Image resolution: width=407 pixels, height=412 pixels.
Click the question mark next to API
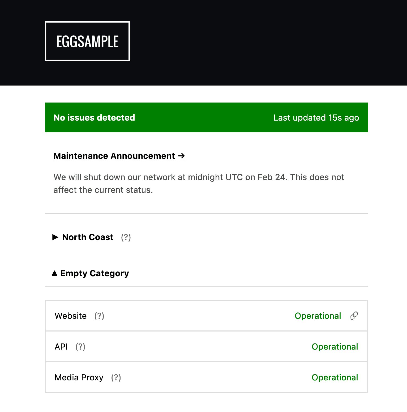click(81, 347)
